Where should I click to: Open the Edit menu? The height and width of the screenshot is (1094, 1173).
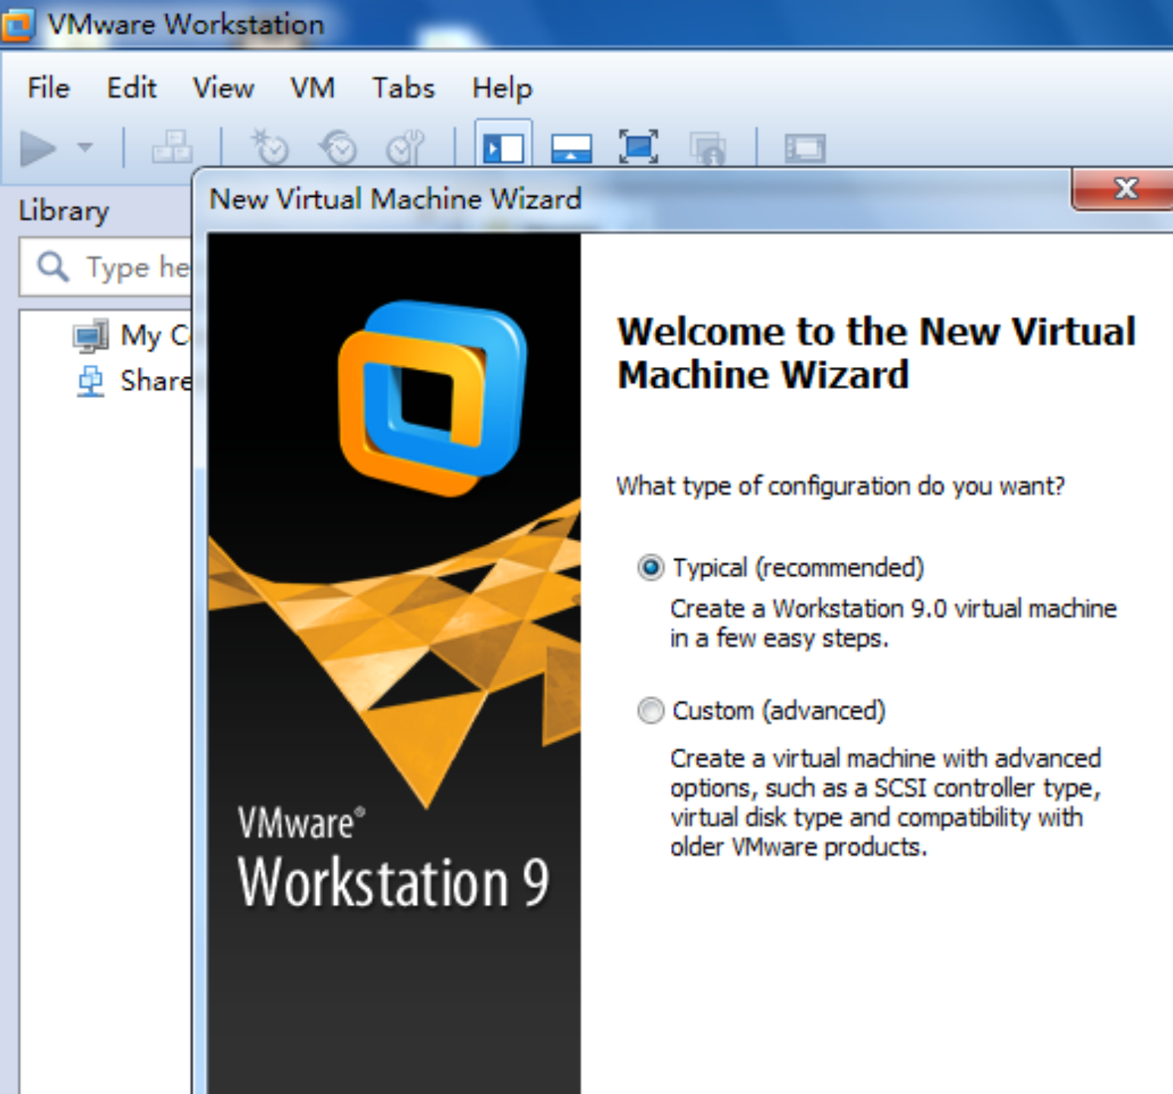click(x=131, y=88)
